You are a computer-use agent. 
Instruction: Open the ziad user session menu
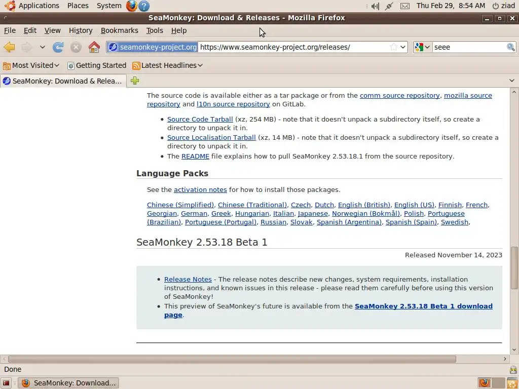[504, 6]
